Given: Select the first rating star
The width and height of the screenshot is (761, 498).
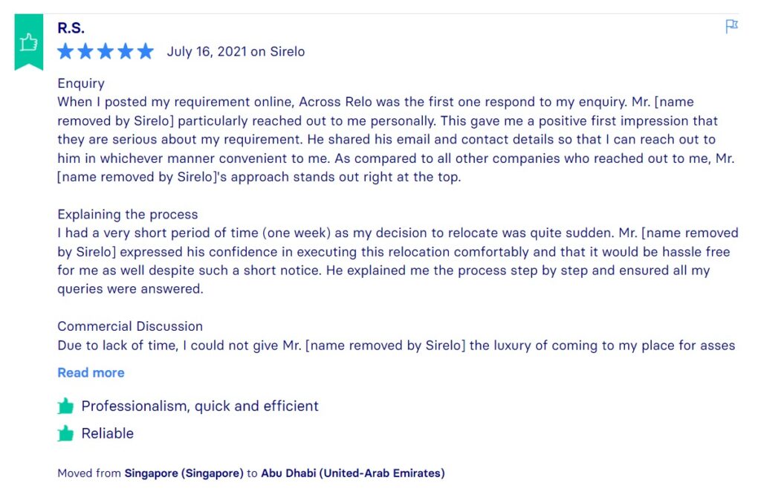Looking at the screenshot, I should [x=66, y=51].
